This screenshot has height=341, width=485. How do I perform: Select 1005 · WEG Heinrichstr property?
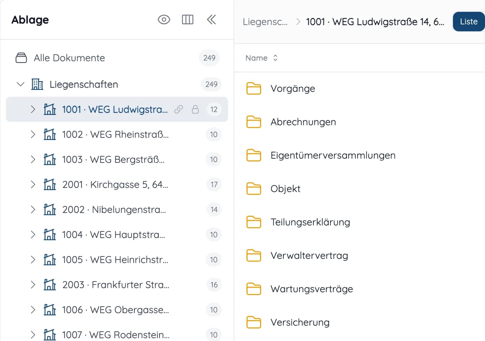117,260
